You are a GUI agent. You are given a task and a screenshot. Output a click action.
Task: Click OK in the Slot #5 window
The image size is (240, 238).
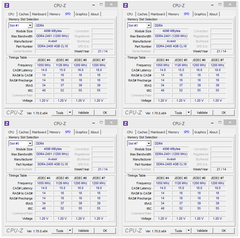pos(105,231)
